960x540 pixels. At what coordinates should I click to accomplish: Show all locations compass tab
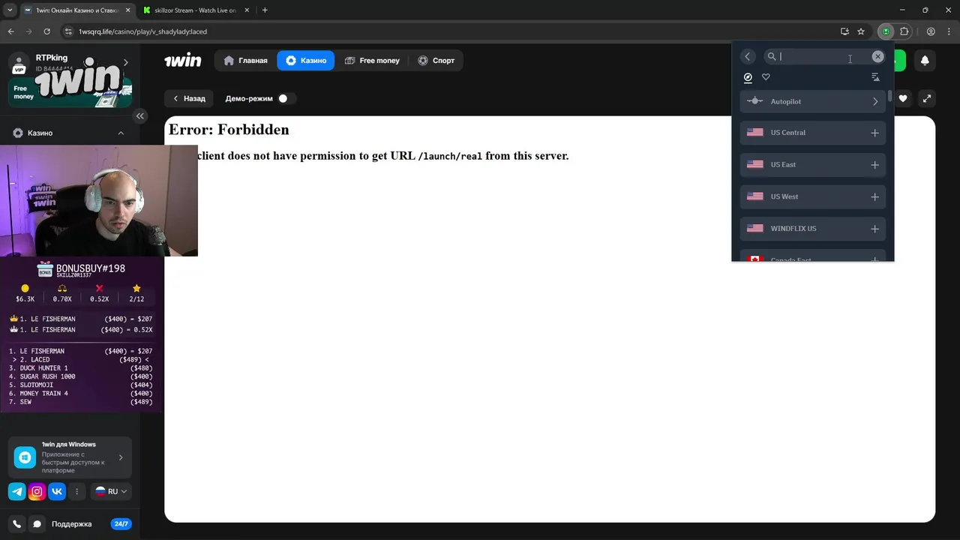click(748, 77)
